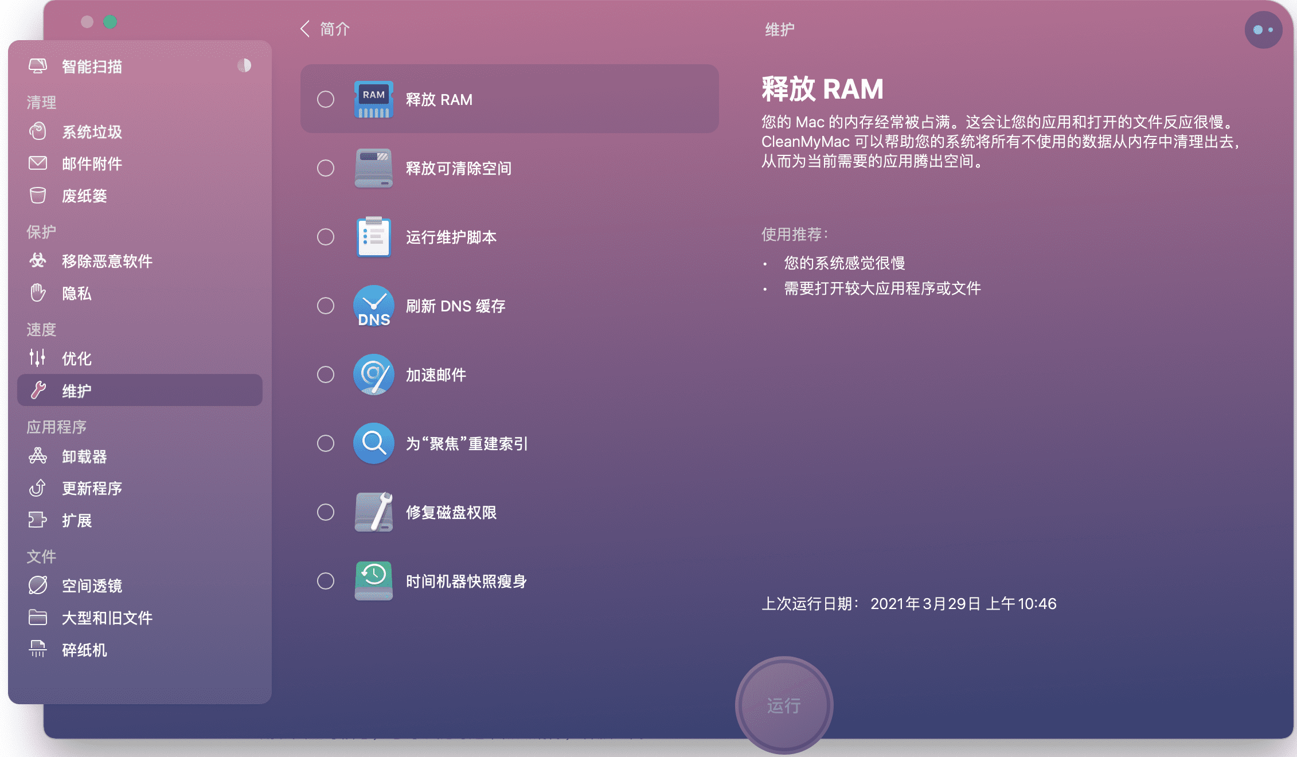Screen dimensions: 1297x757
Task: Click the Maintenance wrench icon
Action: click(38, 391)
